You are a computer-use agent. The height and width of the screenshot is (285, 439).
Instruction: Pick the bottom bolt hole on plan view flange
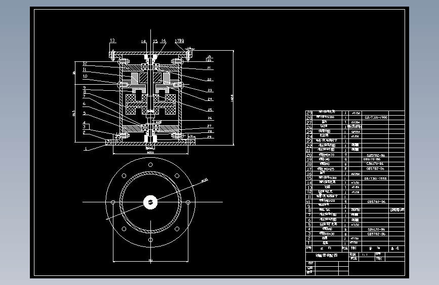pyautogui.click(x=150, y=240)
